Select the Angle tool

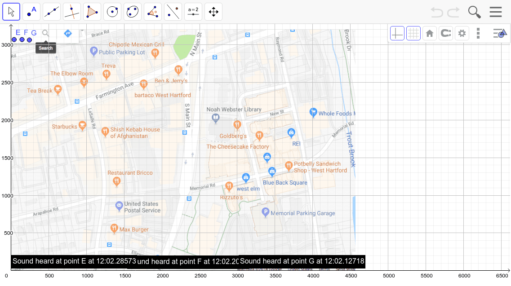153,12
